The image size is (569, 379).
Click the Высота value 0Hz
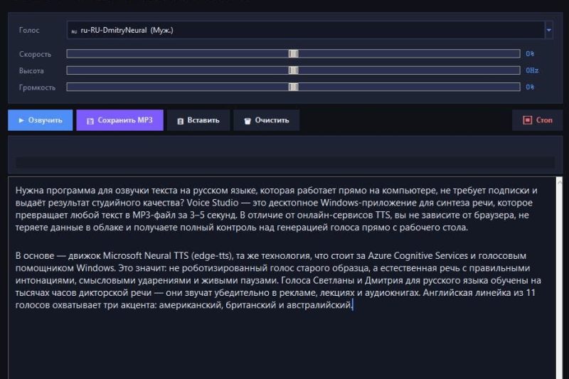coord(532,70)
